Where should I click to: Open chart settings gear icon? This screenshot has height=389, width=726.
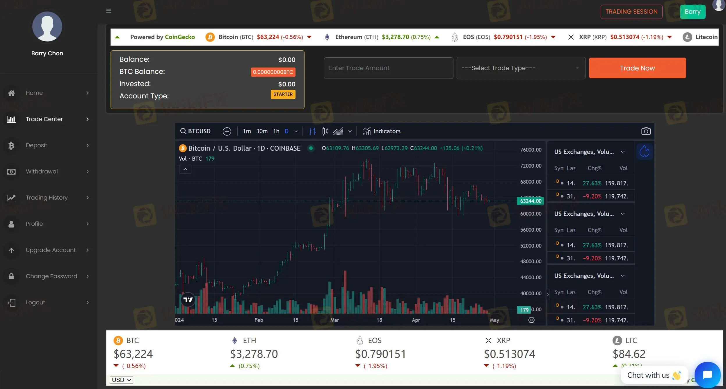[531, 320]
